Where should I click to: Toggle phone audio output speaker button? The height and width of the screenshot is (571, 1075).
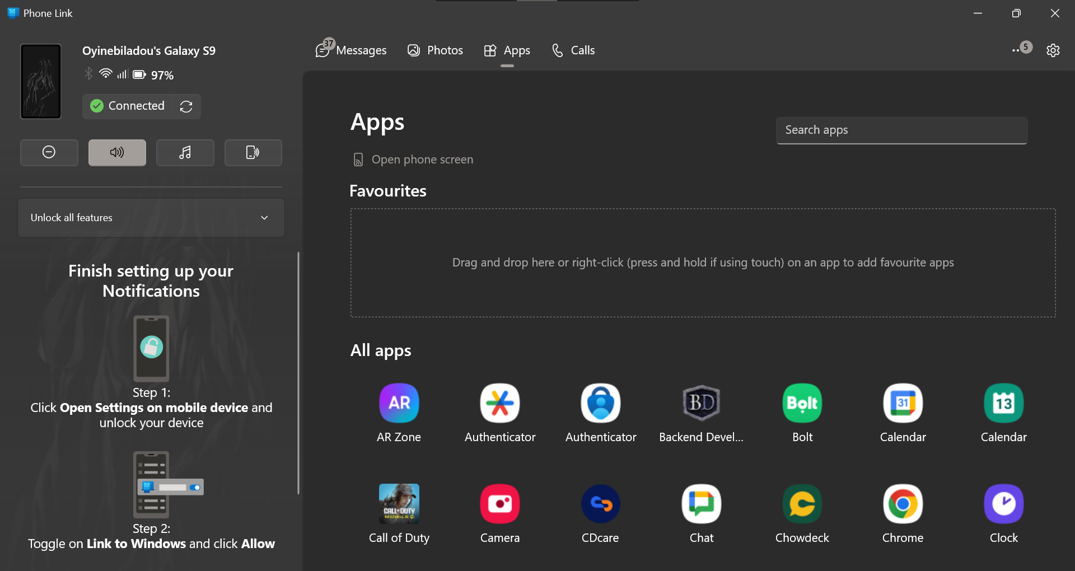point(116,152)
